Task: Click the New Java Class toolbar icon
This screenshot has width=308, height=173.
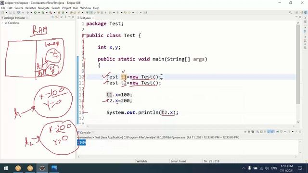Action: [x=63, y=12]
